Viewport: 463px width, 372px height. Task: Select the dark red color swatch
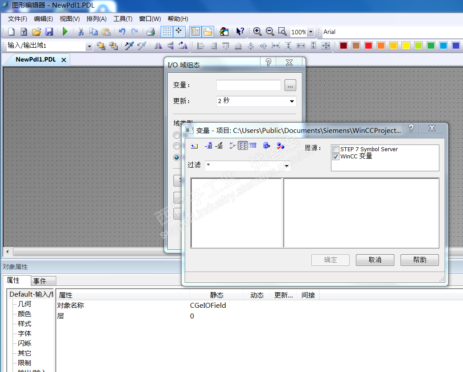[x=343, y=46]
